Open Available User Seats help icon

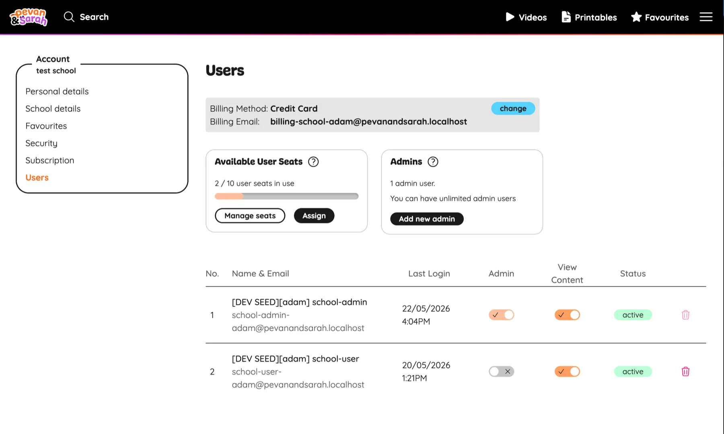(313, 162)
